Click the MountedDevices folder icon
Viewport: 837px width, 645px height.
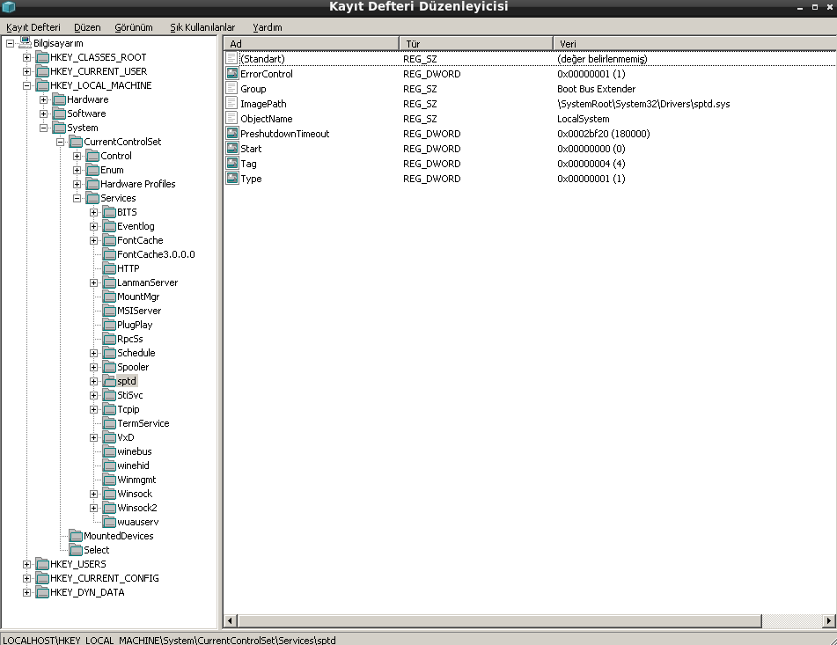coord(76,536)
